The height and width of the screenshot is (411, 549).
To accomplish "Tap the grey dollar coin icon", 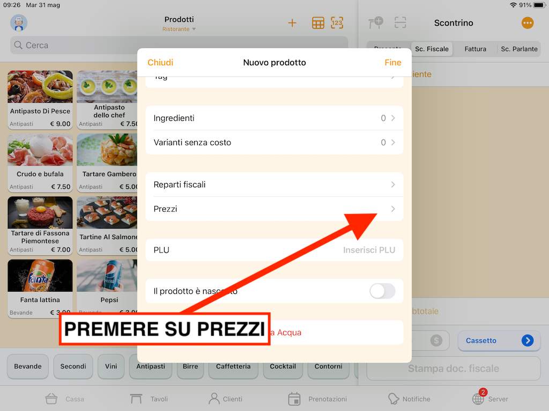I will click(x=436, y=340).
